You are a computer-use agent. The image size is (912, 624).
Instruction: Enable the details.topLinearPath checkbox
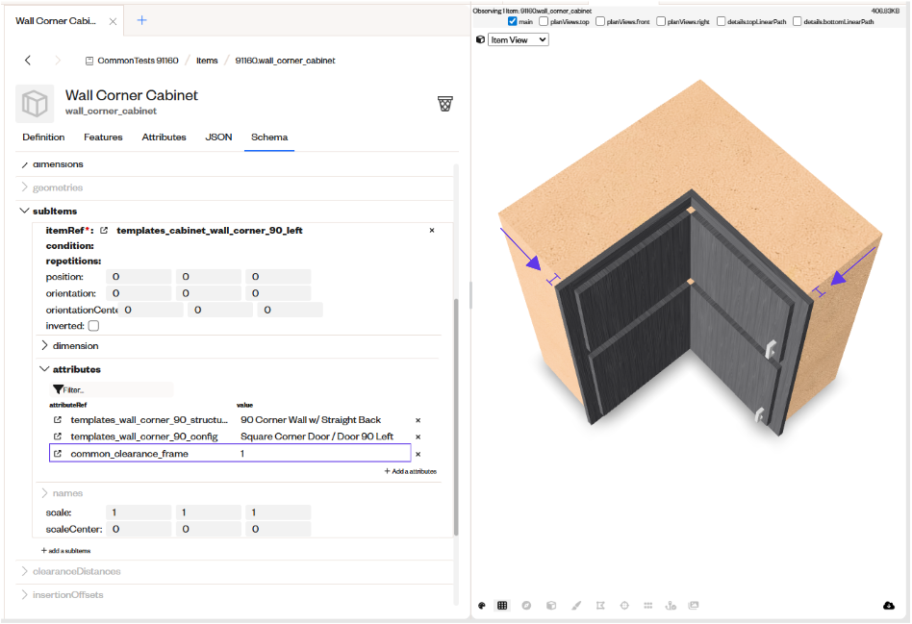pos(722,21)
